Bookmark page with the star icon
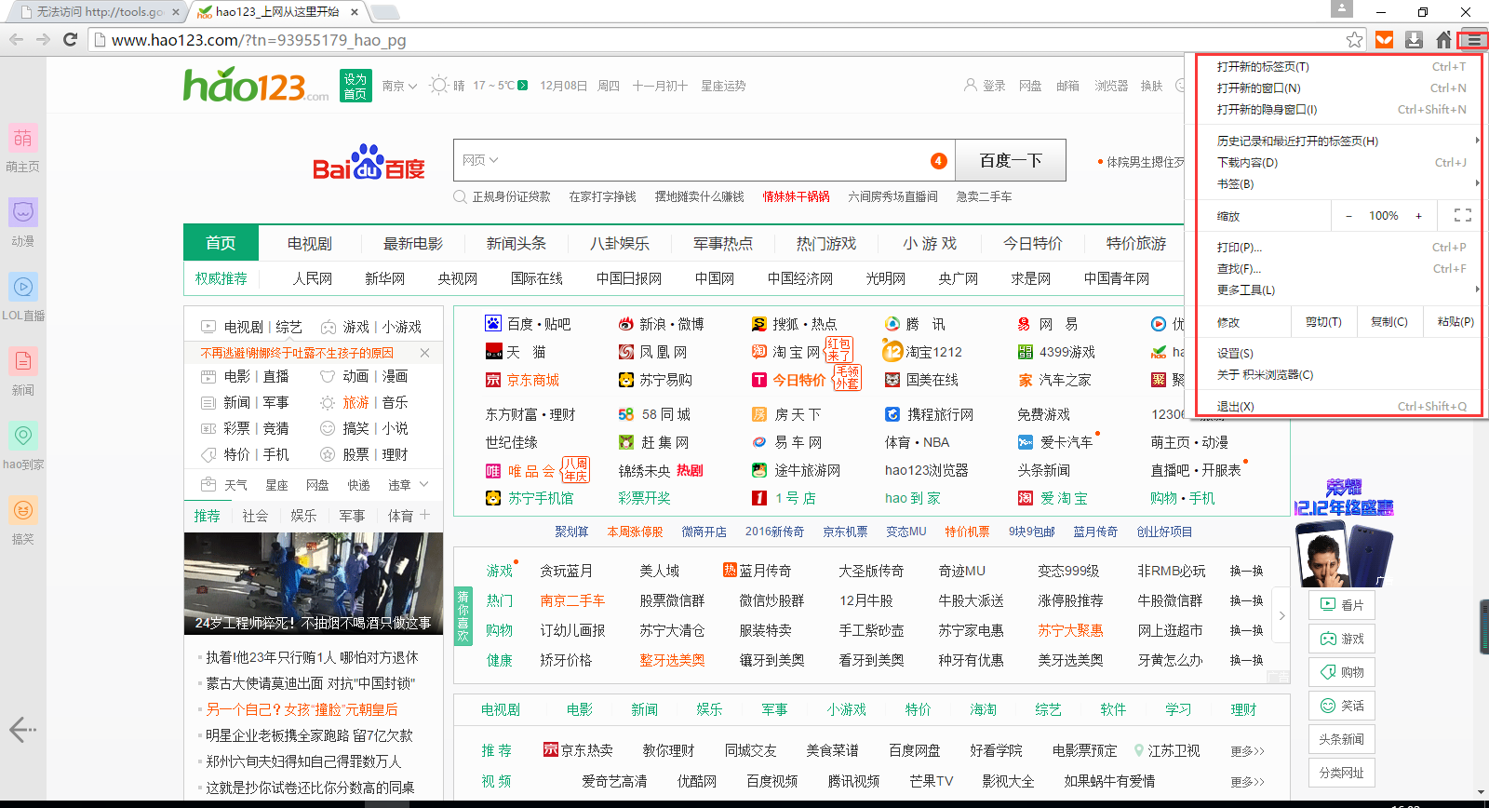 click(1354, 39)
